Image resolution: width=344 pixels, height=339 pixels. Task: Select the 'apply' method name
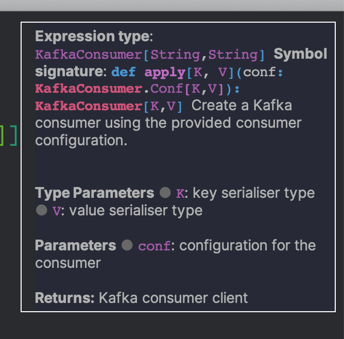click(165, 73)
